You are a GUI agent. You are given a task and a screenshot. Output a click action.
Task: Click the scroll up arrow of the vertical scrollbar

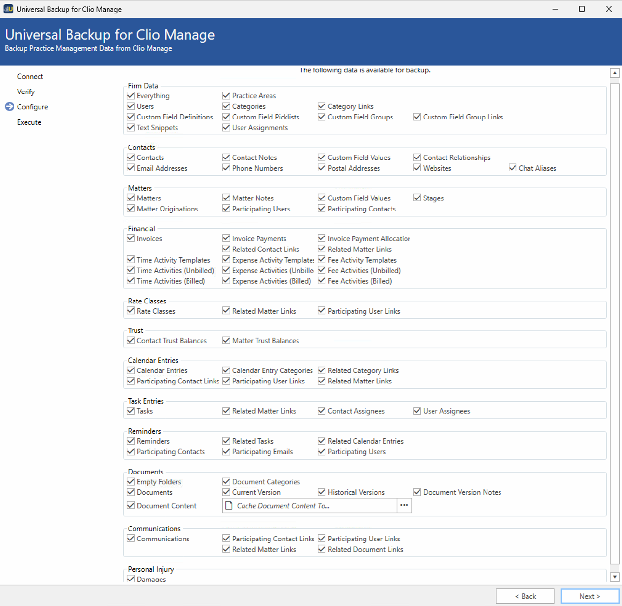coord(614,73)
